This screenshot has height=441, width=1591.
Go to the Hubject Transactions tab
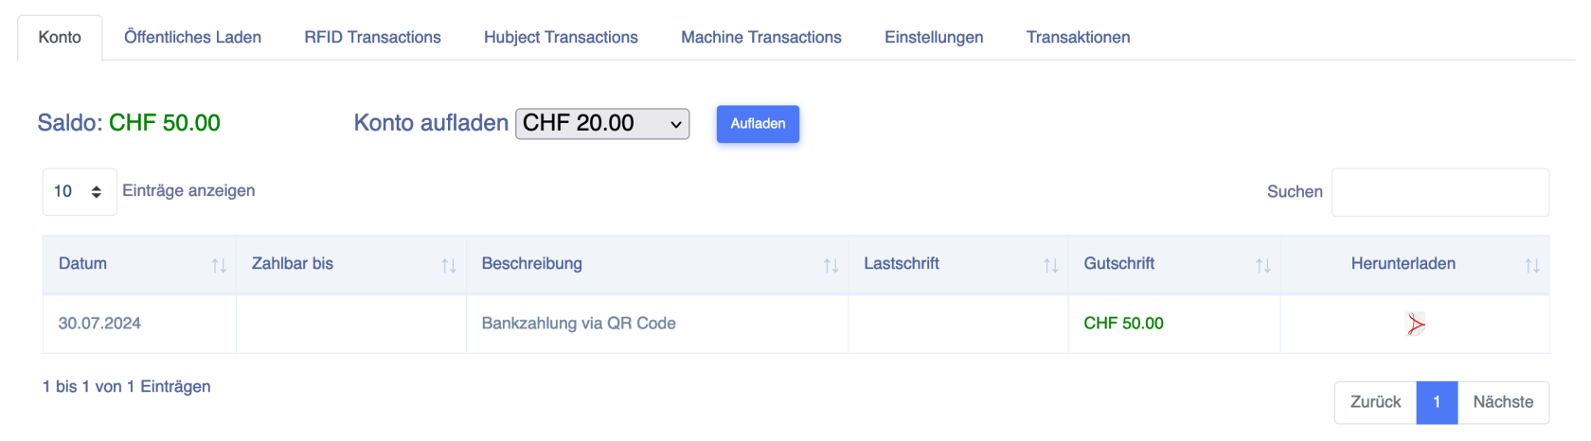pyautogui.click(x=561, y=37)
